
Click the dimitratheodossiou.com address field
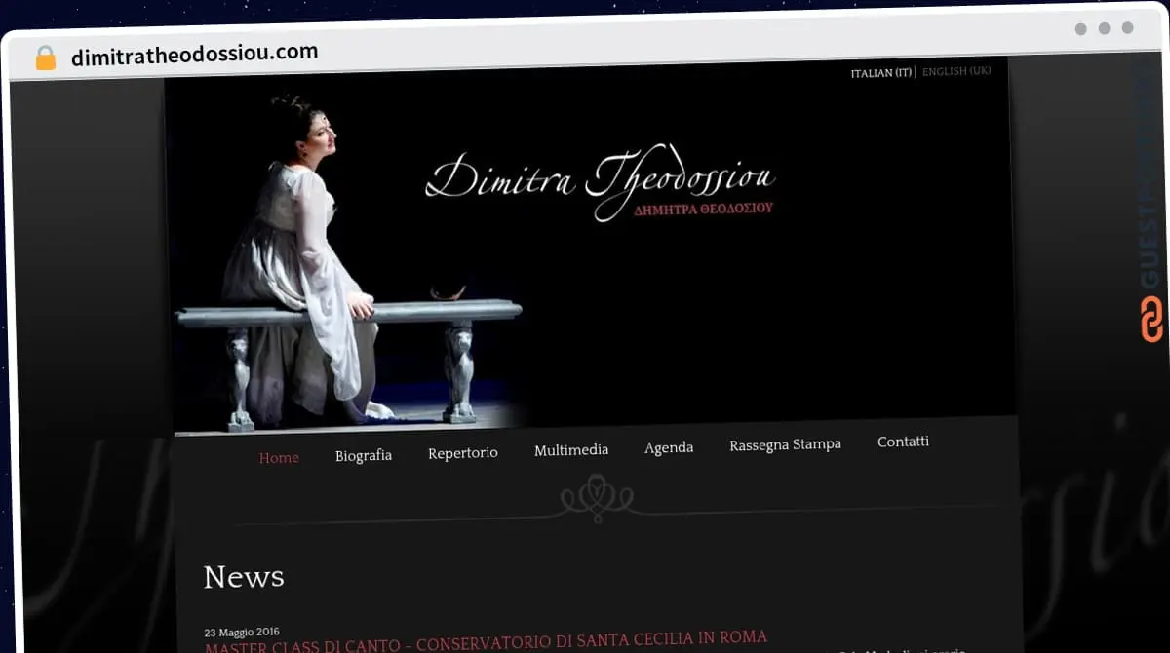195,55
